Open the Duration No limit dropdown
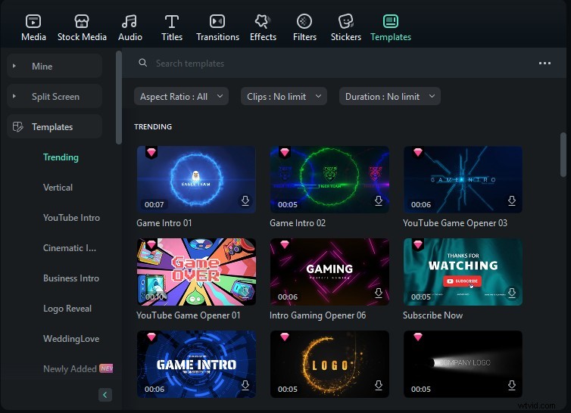The width and height of the screenshot is (571, 413). pos(389,97)
